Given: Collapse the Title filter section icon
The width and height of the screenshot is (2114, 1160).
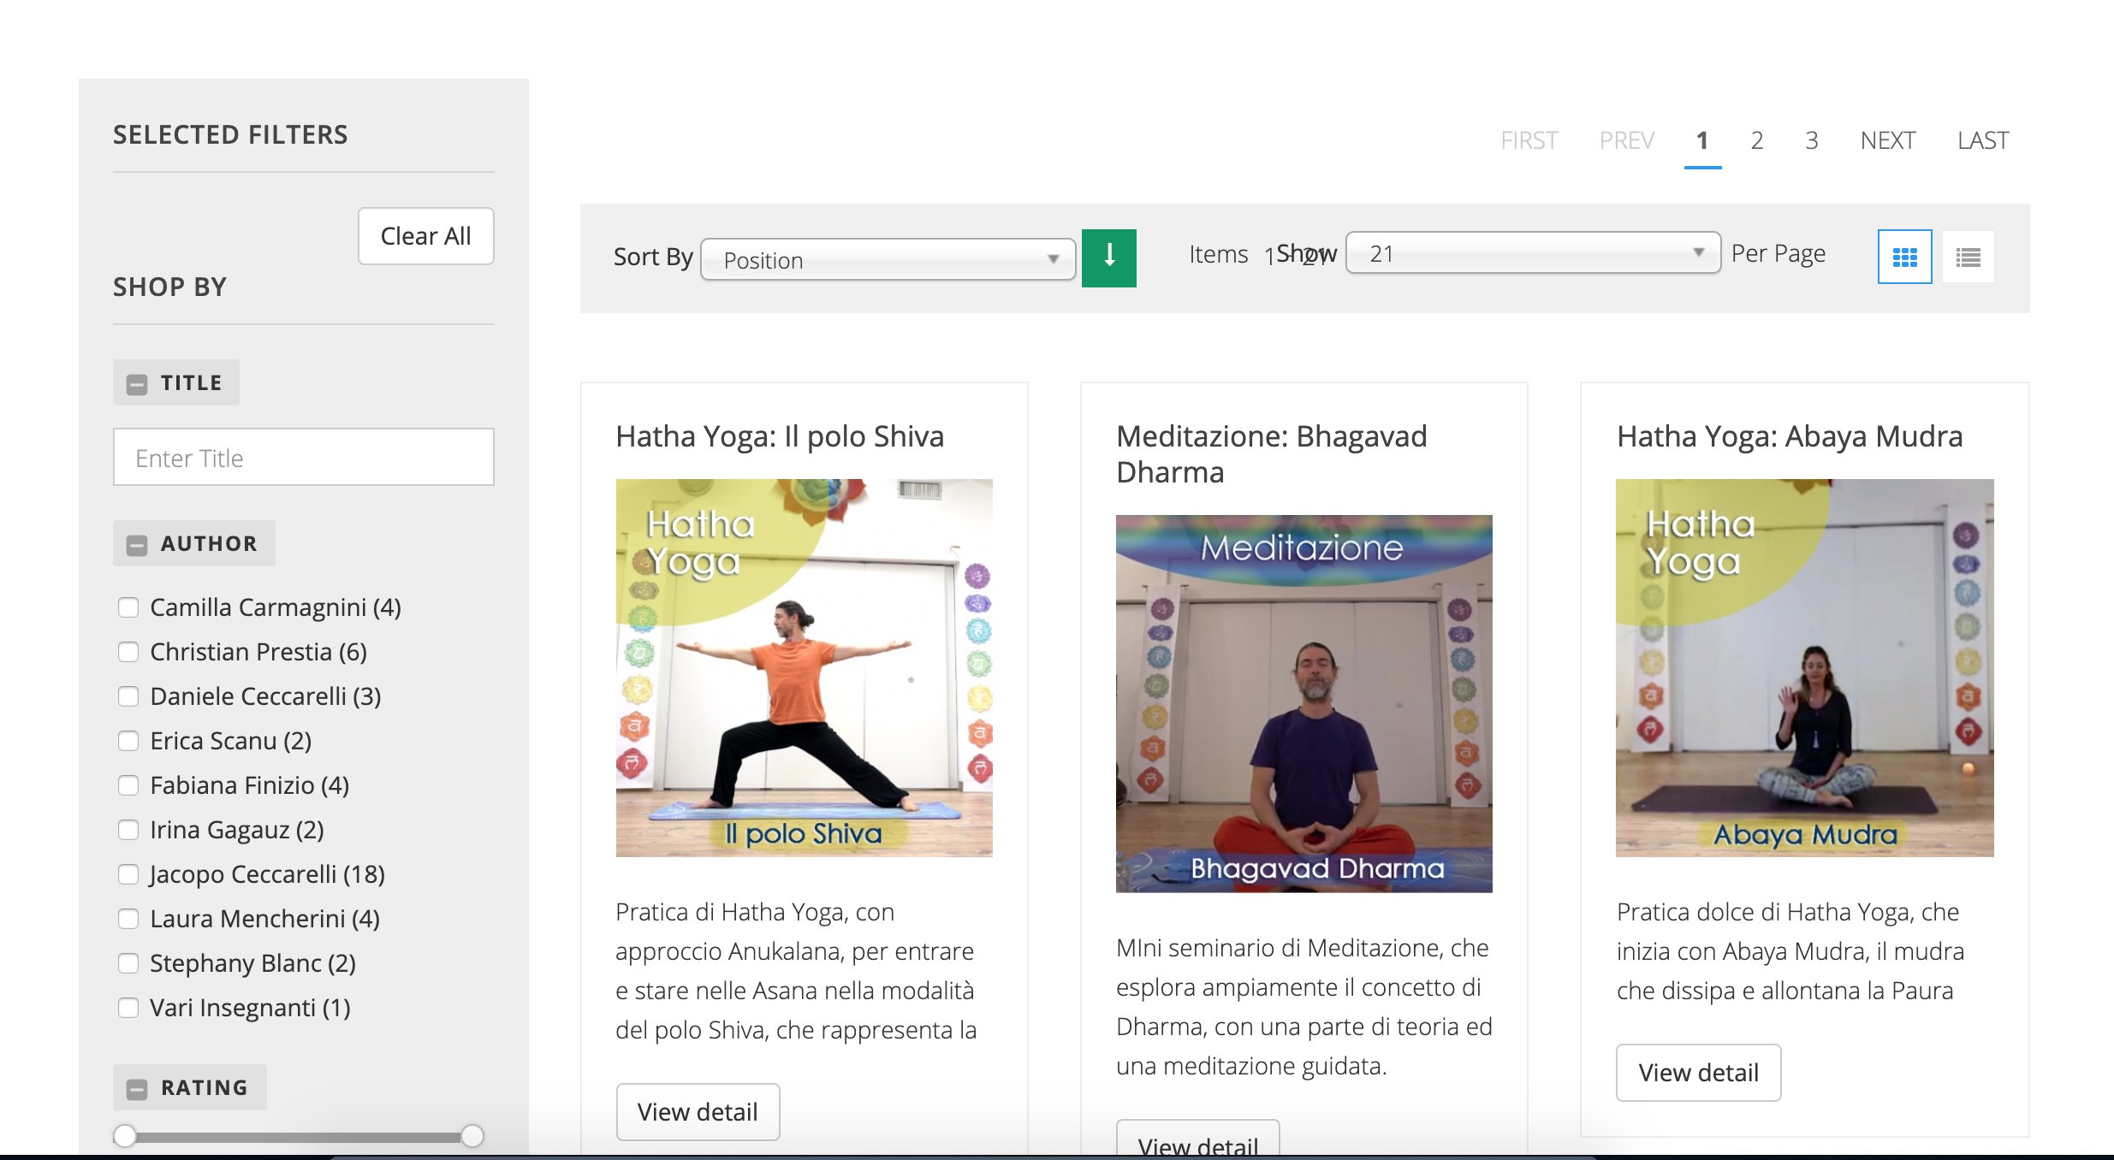Looking at the screenshot, I should (x=137, y=384).
